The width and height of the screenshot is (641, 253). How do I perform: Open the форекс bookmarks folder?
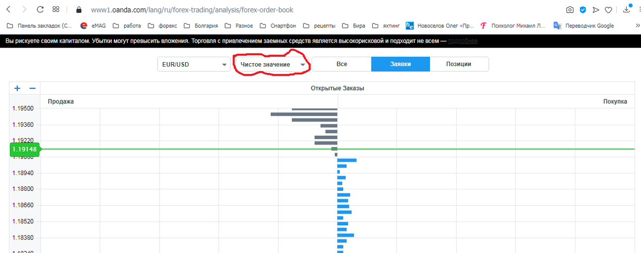(x=163, y=26)
